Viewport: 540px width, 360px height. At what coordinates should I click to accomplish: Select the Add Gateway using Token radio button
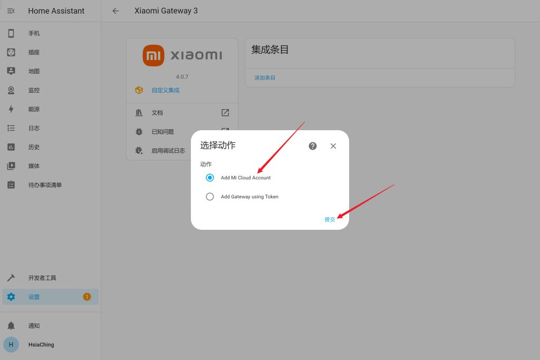click(x=210, y=197)
